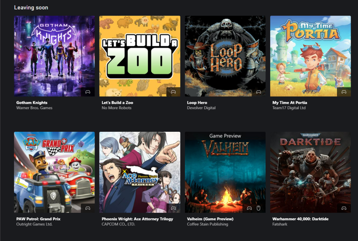Select the Warhammer Darktide cover art
Viewport: 358px width, 241px height.
[x=310, y=172]
